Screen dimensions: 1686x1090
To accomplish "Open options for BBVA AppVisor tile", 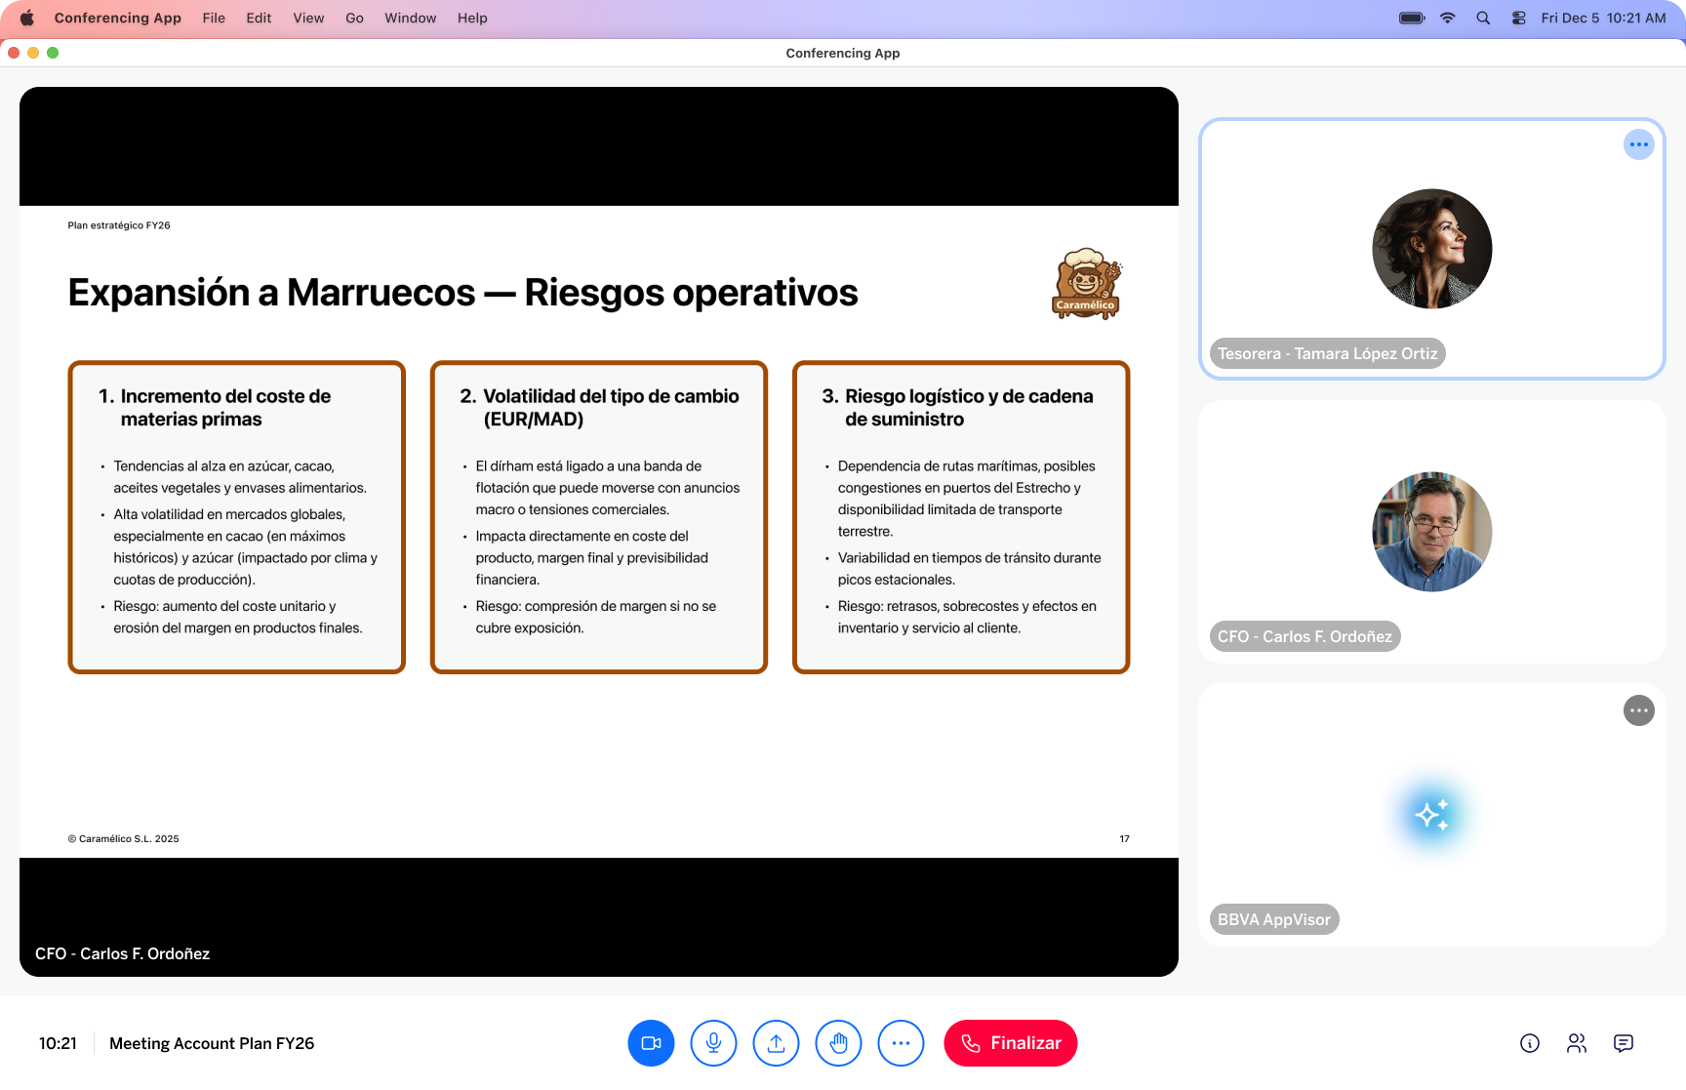I will coord(1638,710).
